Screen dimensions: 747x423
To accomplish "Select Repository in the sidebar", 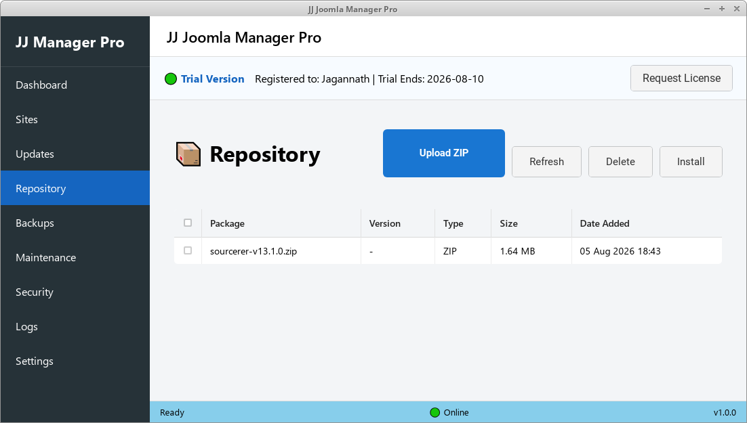I will tap(75, 188).
